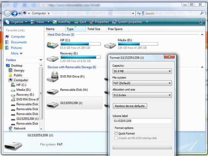Click the search magnifier icon
The height and width of the screenshot is (156, 208).
(x=202, y=13)
